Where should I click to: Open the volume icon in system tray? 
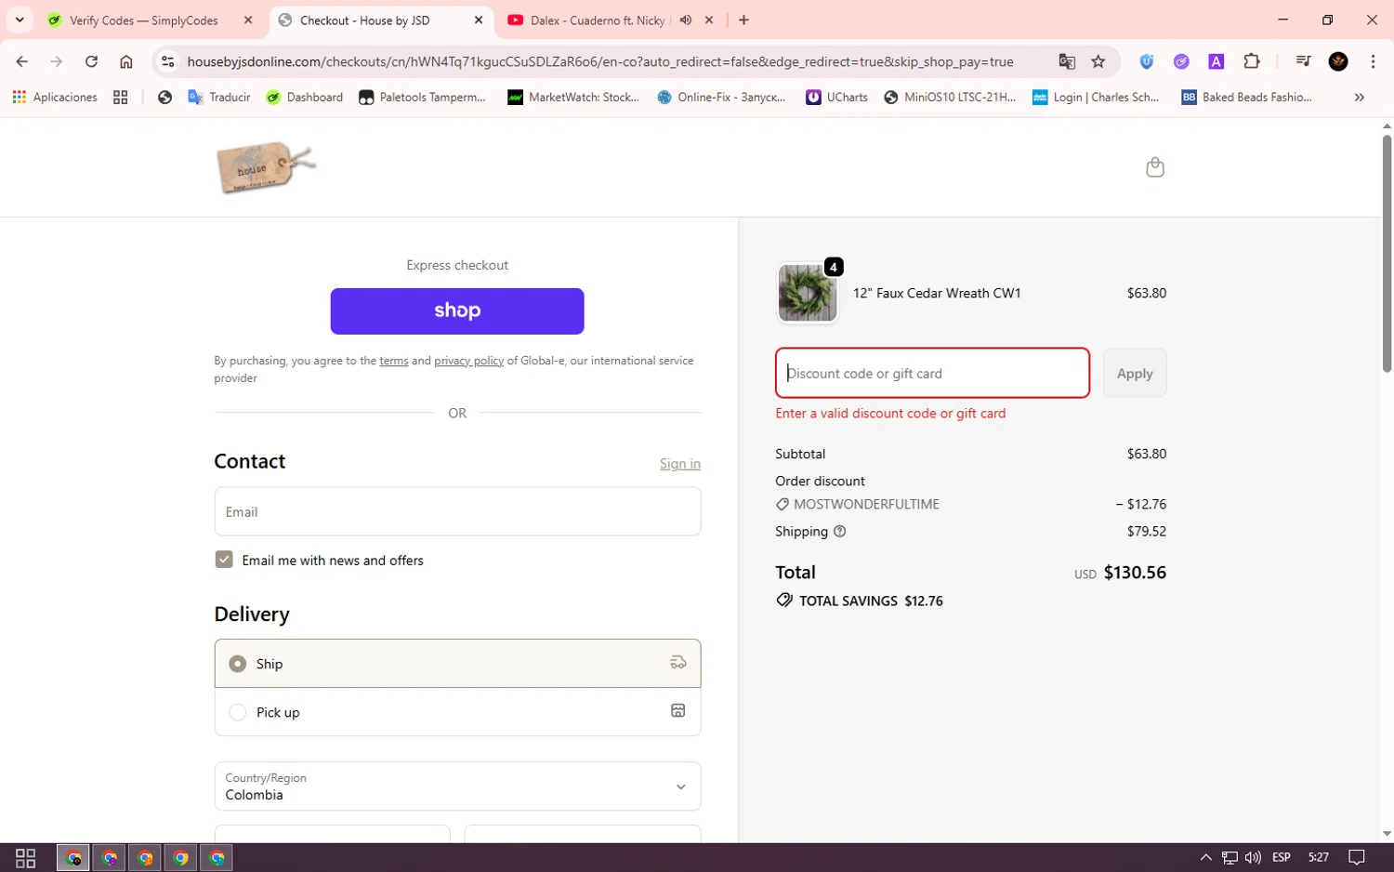tap(1253, 857)
